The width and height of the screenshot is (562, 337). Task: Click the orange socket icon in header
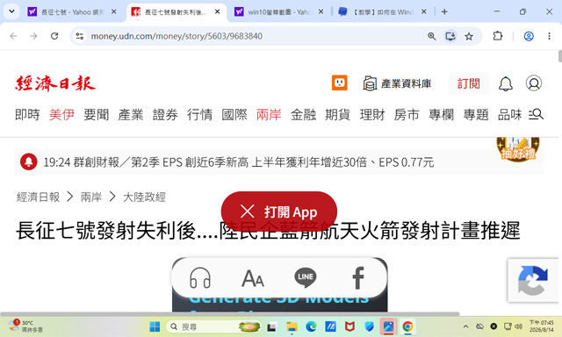pos(340,83)
